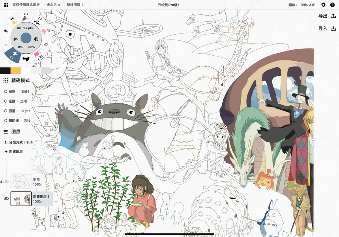Click the lock icon on 钢笔 layer
This screenshot has width=339, height=237.
pyautogui.click(x=2, y=182)
